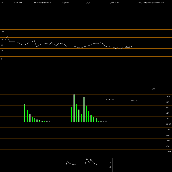Click the MR value 1011.67 label
The height and width of the screenshot is (172, 172).
134,101
